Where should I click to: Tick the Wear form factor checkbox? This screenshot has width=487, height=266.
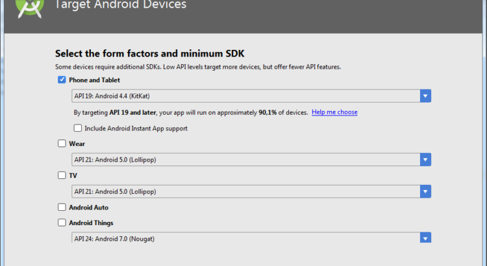pyautogui.click(x=62, y=143)
